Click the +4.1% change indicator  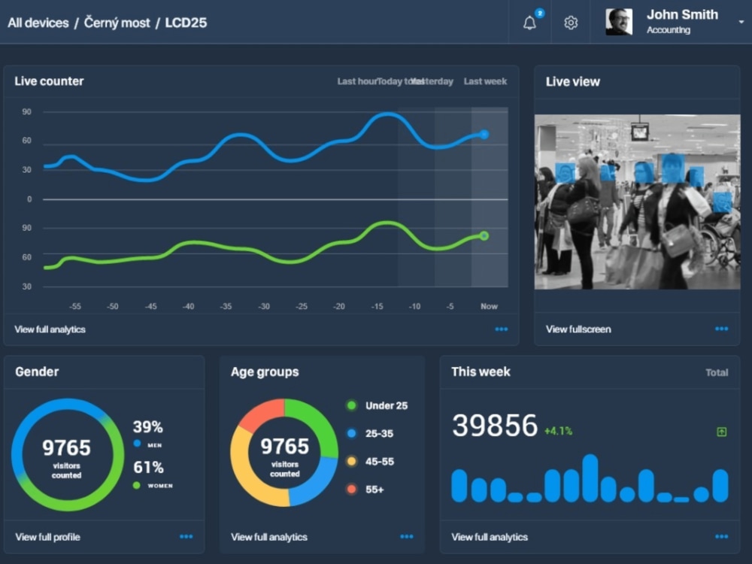[558, 431]
